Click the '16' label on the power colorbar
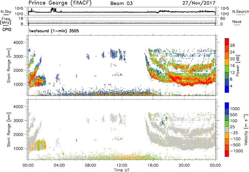The image size is (249, 172). [232, 66]
